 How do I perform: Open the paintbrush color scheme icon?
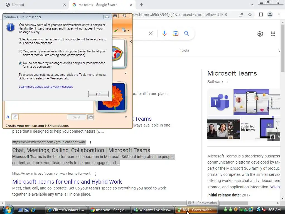tap(116, 30)
